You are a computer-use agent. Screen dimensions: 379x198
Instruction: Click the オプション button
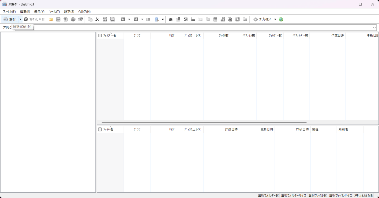point(262,19)
